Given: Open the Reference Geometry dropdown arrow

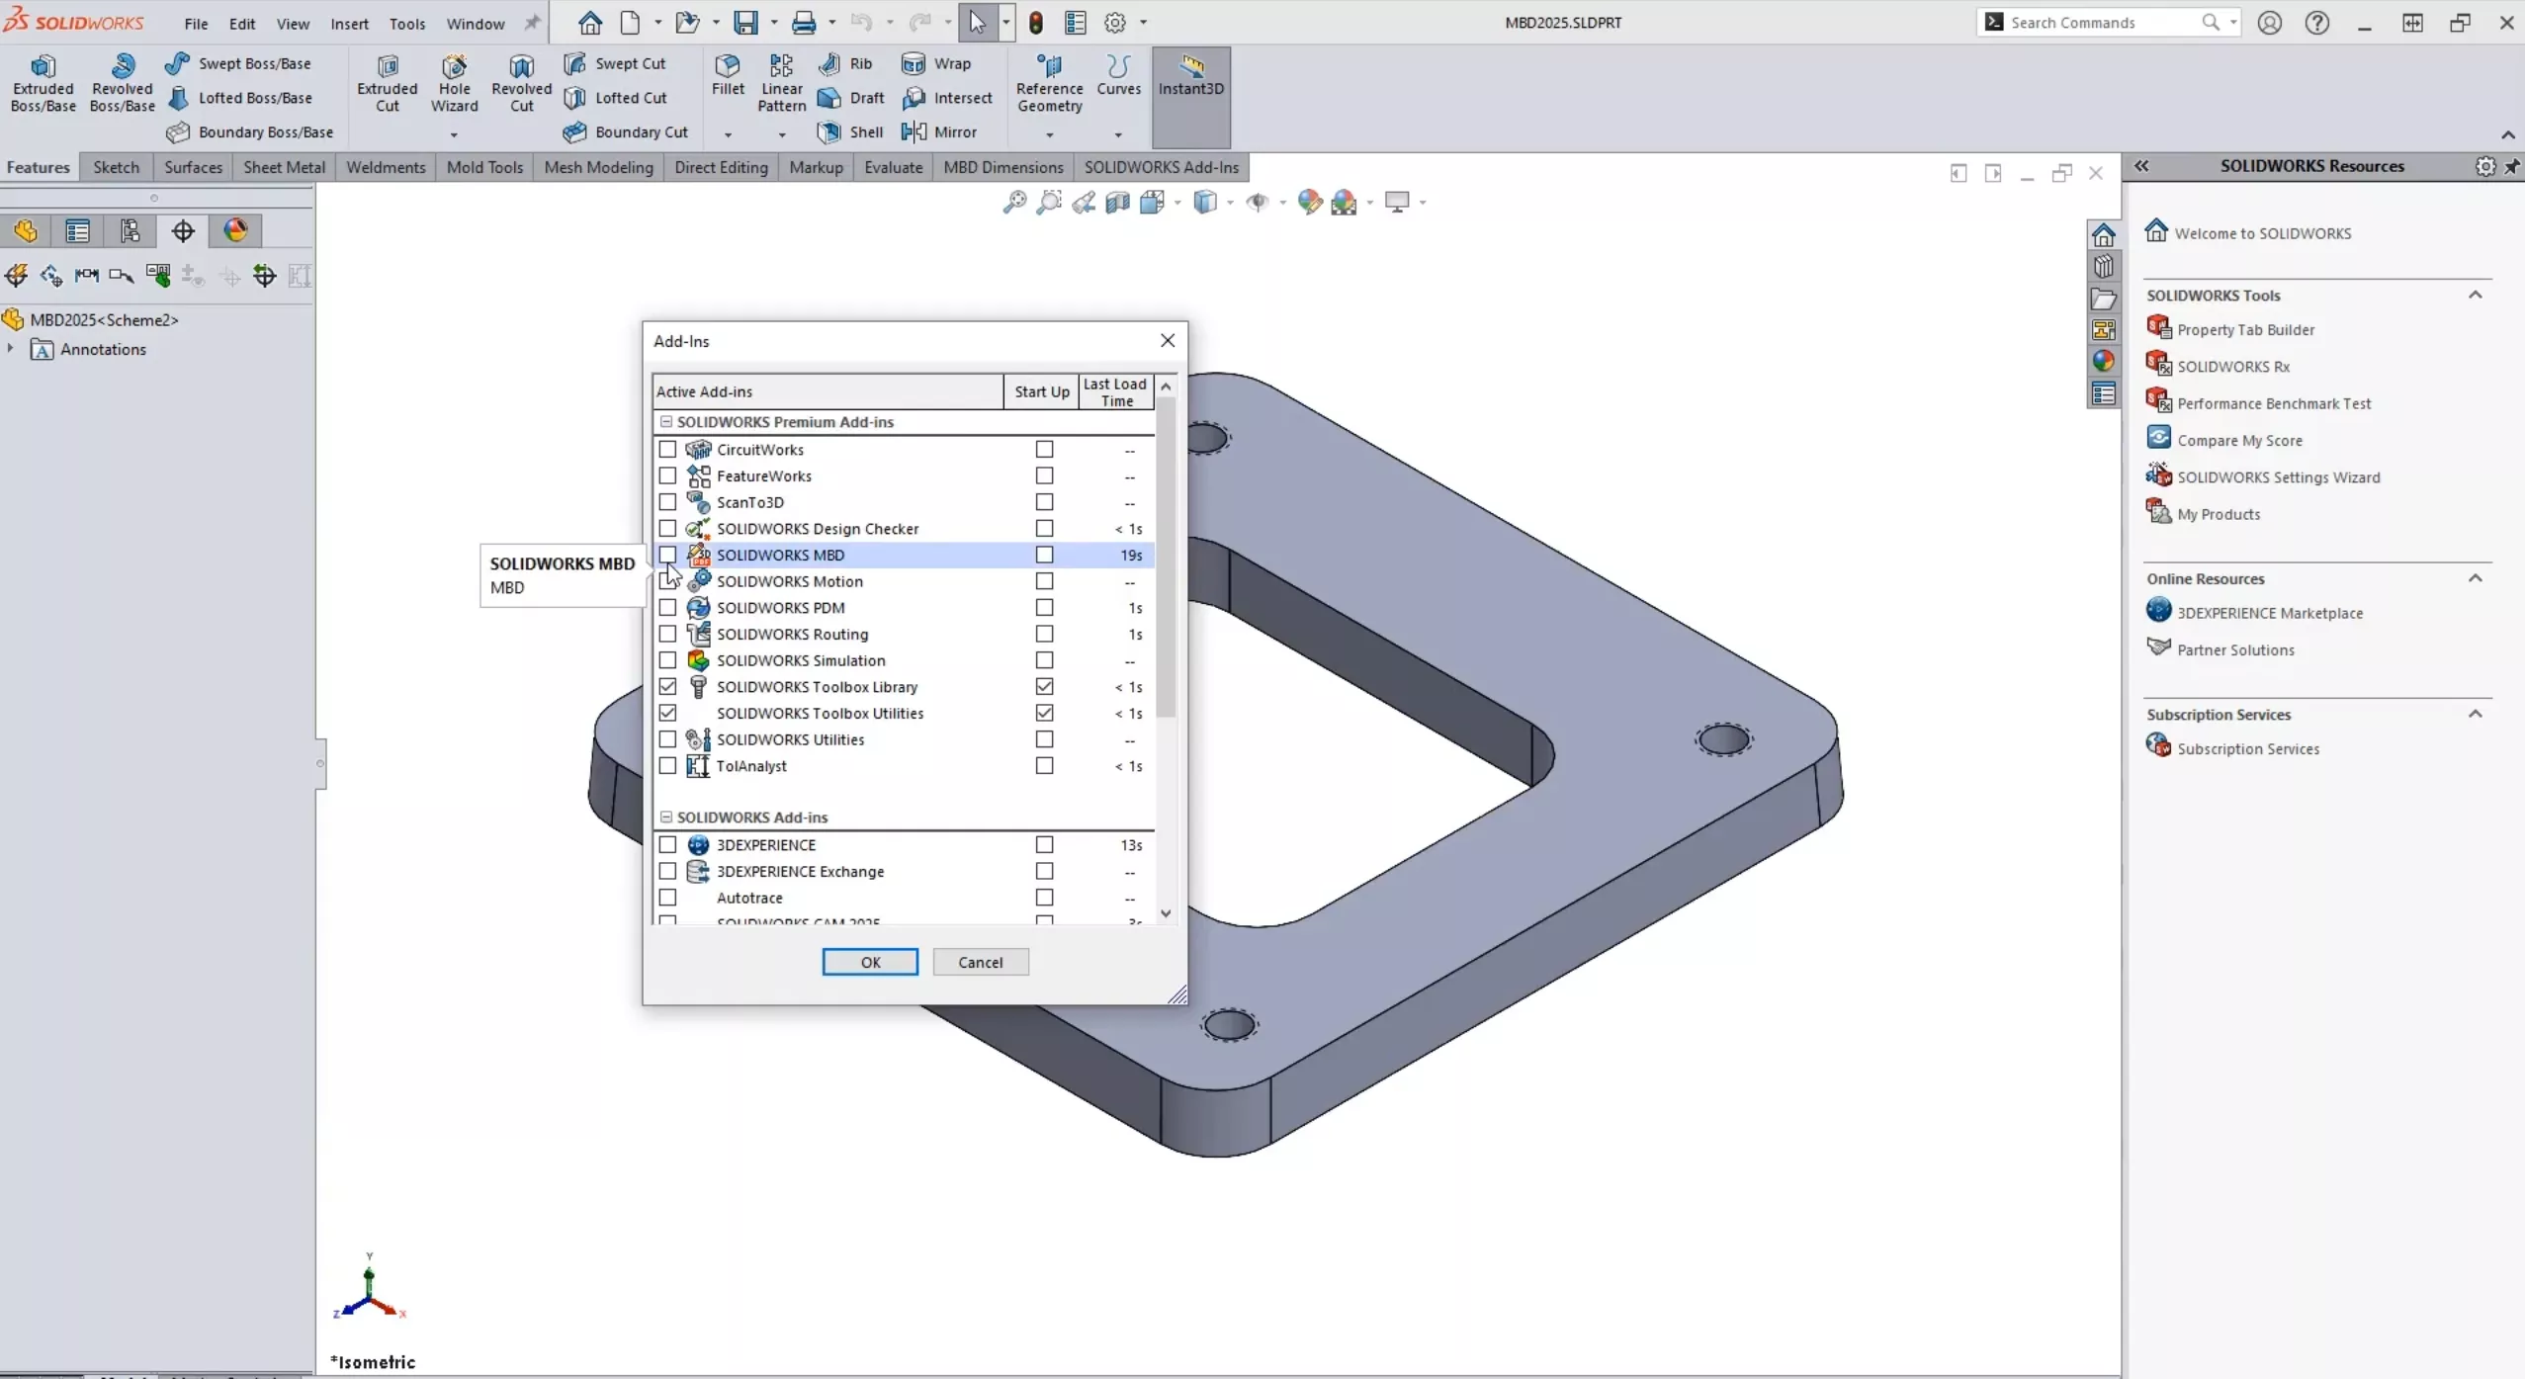Looking at the screenshot, I should [x=1049, y=134].
